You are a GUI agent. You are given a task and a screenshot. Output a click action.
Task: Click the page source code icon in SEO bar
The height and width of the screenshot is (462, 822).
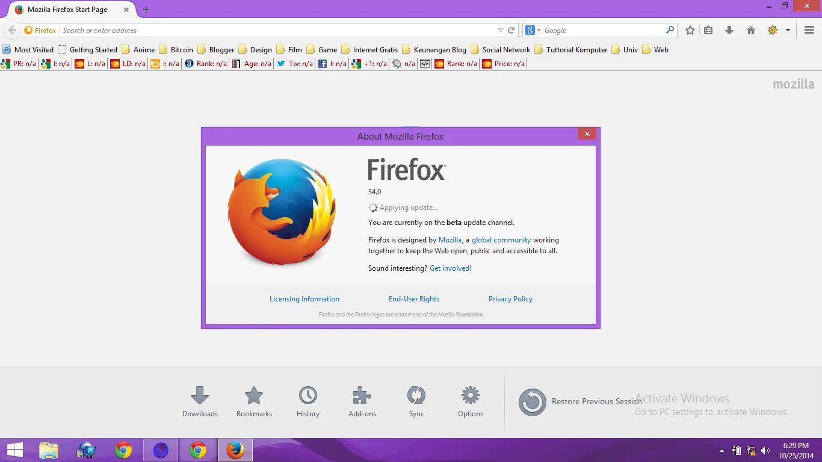425,64
